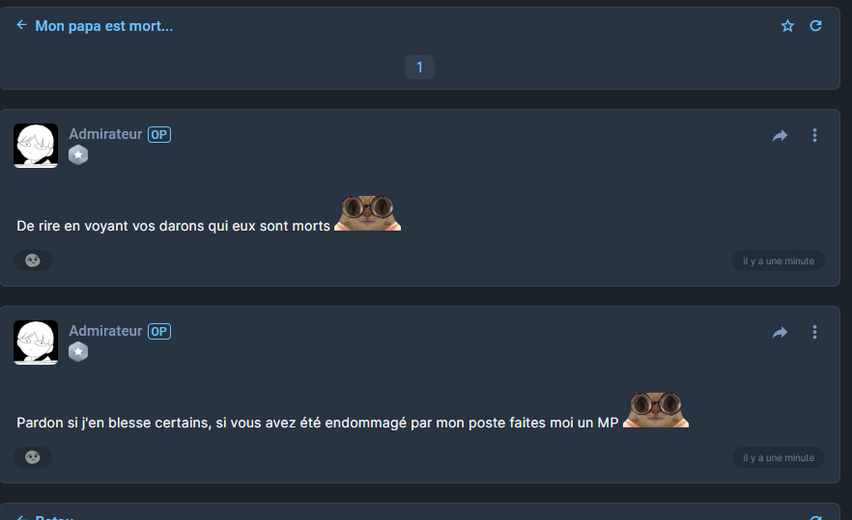Click the star rank badge in first post
This screenshot has height=520, width=852.
click(78, 155)
